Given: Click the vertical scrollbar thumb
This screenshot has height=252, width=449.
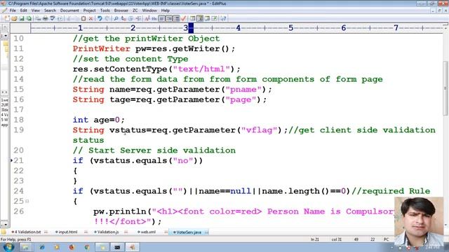Looking at the screenshot, I should point(445,89).
